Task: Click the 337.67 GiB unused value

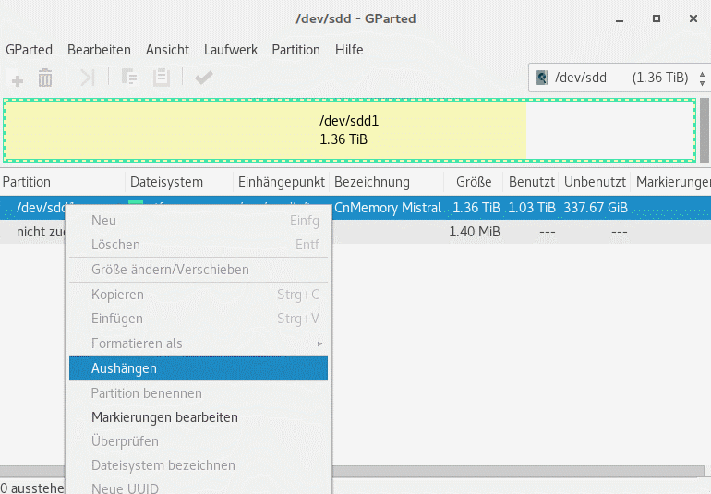Action: [596, 208]
